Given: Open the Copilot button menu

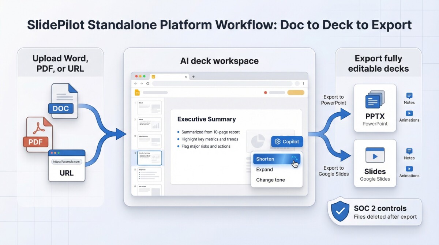Looking at the screenshot, I should coord(287,142).
